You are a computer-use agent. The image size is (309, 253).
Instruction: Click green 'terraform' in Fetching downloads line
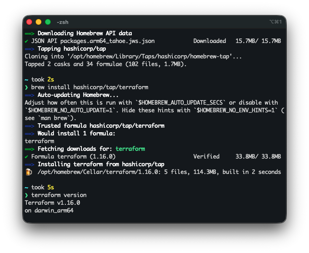(x=130, y=149)
